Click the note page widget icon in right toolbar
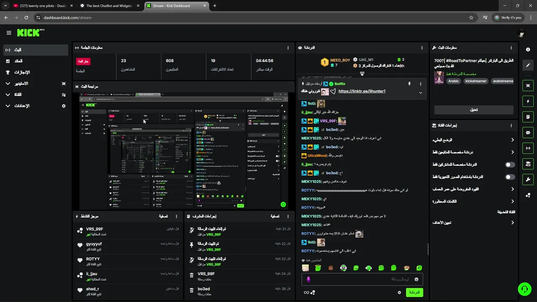Screen dimensions: 537x302 point(528,117)
